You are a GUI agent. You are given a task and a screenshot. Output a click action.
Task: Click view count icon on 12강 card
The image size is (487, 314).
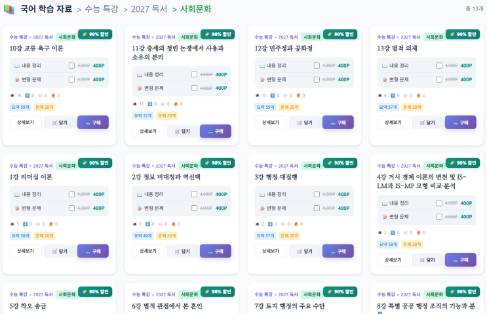point(256,96)
